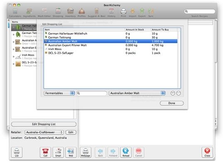Close the shopping window with Close icon
224x165 pixels.
coord(207,152)
